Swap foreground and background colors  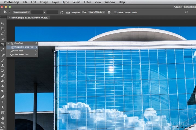(x=4, y=127)
